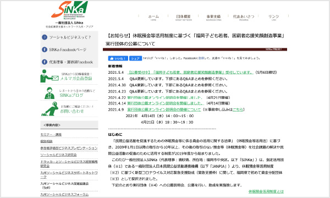Image resolution: width=330 pixels, height=198 pixels.
Task: Click the Facebook いいね！ button
Action: coord(118,58)
